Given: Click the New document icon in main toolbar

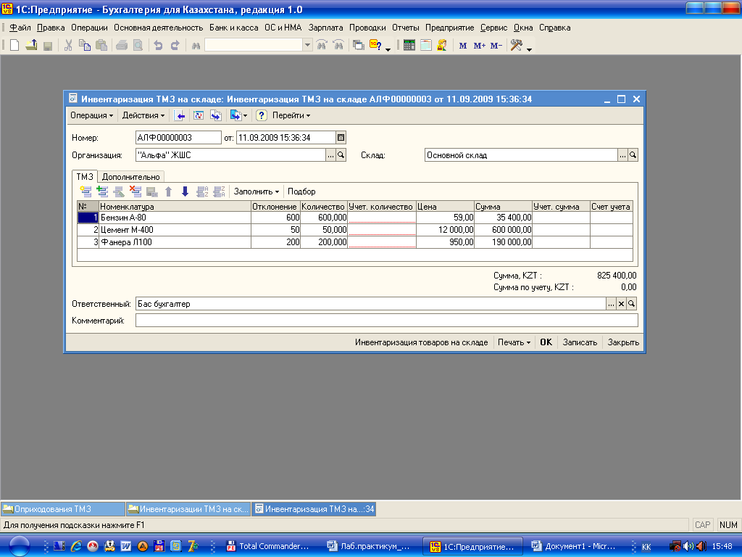Looking at the screenshot, I should pos(14,46).
